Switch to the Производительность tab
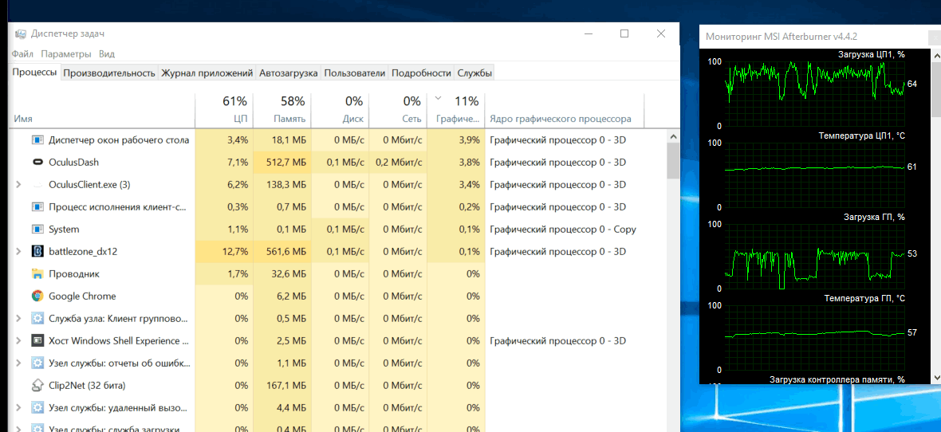Screen dimensions: 941x432 [x=109, y=73]
